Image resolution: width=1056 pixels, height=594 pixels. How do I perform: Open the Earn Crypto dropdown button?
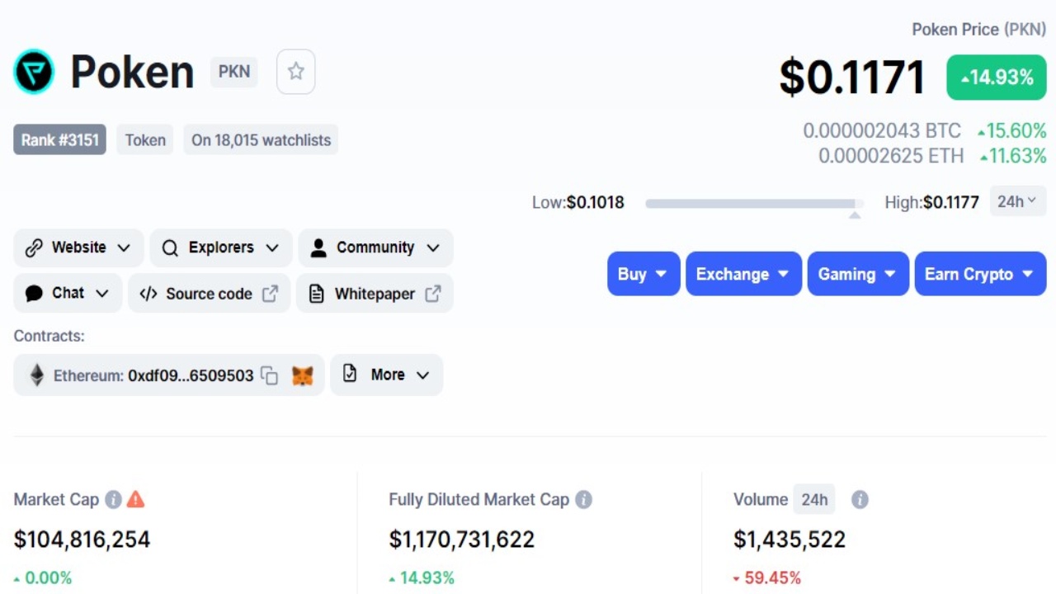point(980,274)
